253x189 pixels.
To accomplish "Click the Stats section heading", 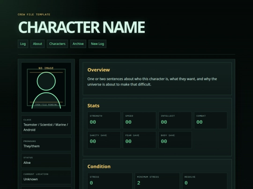I will pos(93,105).
